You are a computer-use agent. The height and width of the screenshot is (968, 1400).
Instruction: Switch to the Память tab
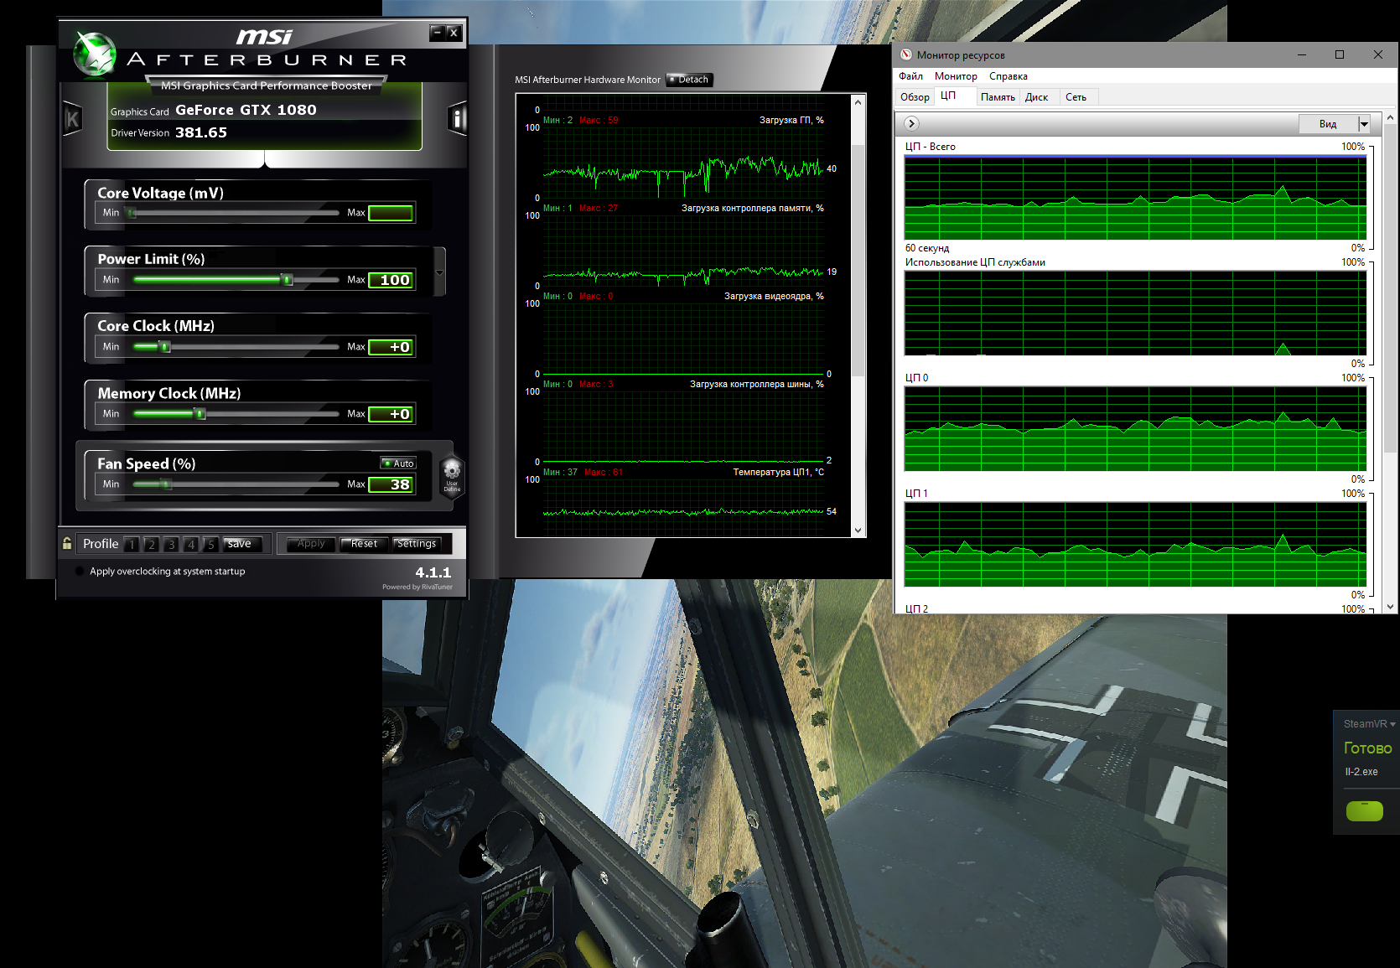point(998,97)
